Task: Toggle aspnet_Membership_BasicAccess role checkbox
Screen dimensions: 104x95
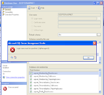Action: pos(31,73)
